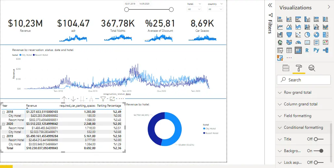Select the scatter chart visual
This screenshot has height=168, width=334.
pos(298,35)
